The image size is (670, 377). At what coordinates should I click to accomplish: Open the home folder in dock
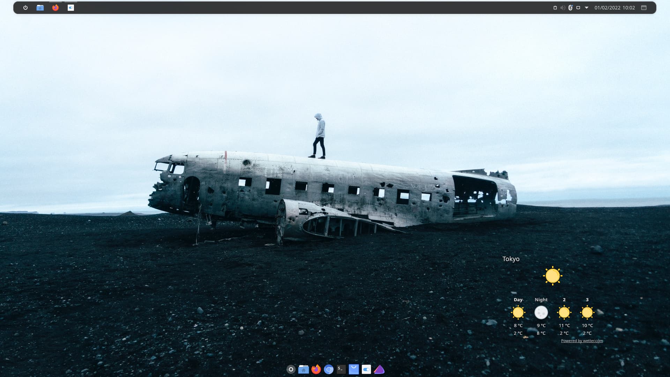pos(303,369)
